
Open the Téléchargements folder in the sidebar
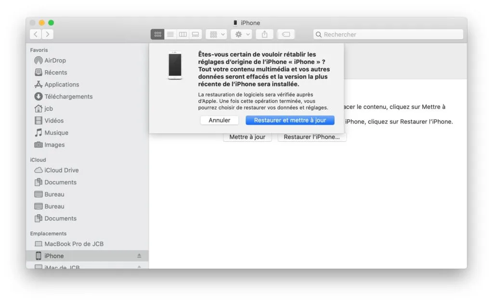(x=68, y=96)
